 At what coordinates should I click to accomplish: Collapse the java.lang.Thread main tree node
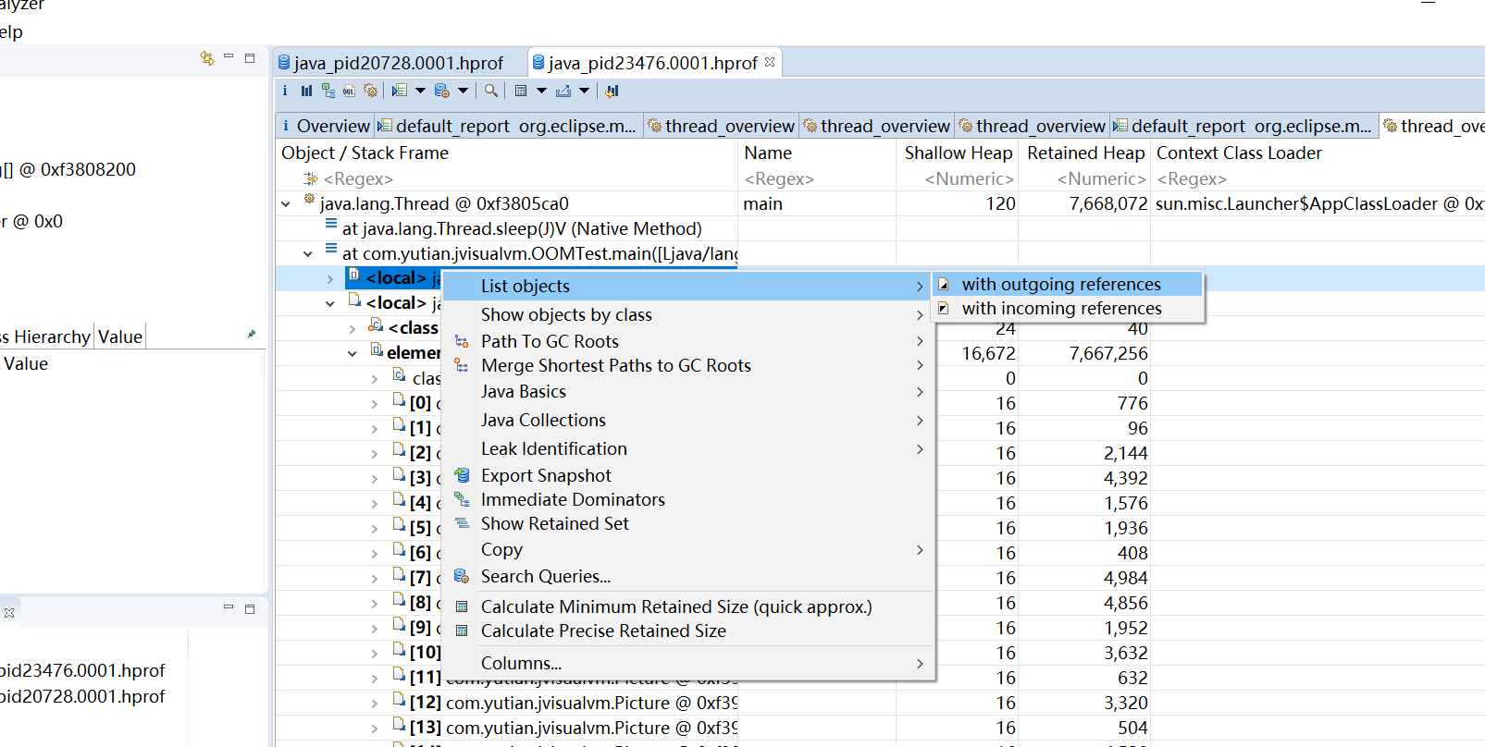click(x=286, y=204)
